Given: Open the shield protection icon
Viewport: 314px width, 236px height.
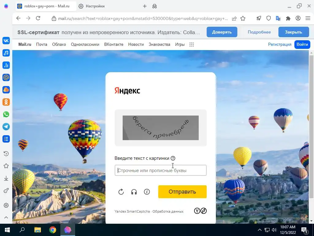Looking at the screenshot, I should click(269, 18).
